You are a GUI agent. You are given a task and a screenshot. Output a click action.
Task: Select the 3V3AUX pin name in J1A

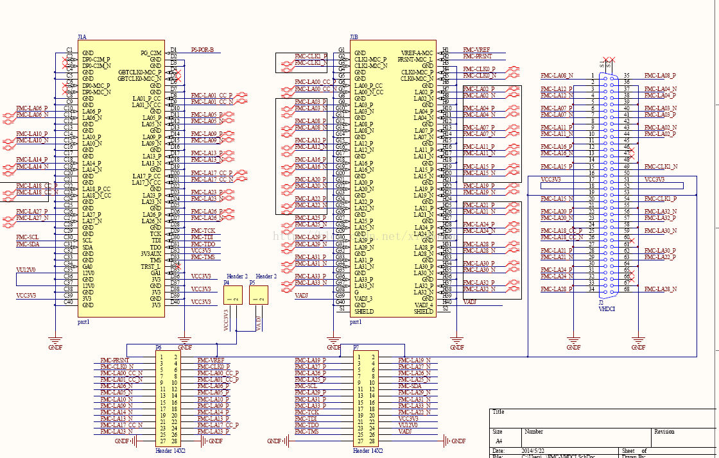151,254
